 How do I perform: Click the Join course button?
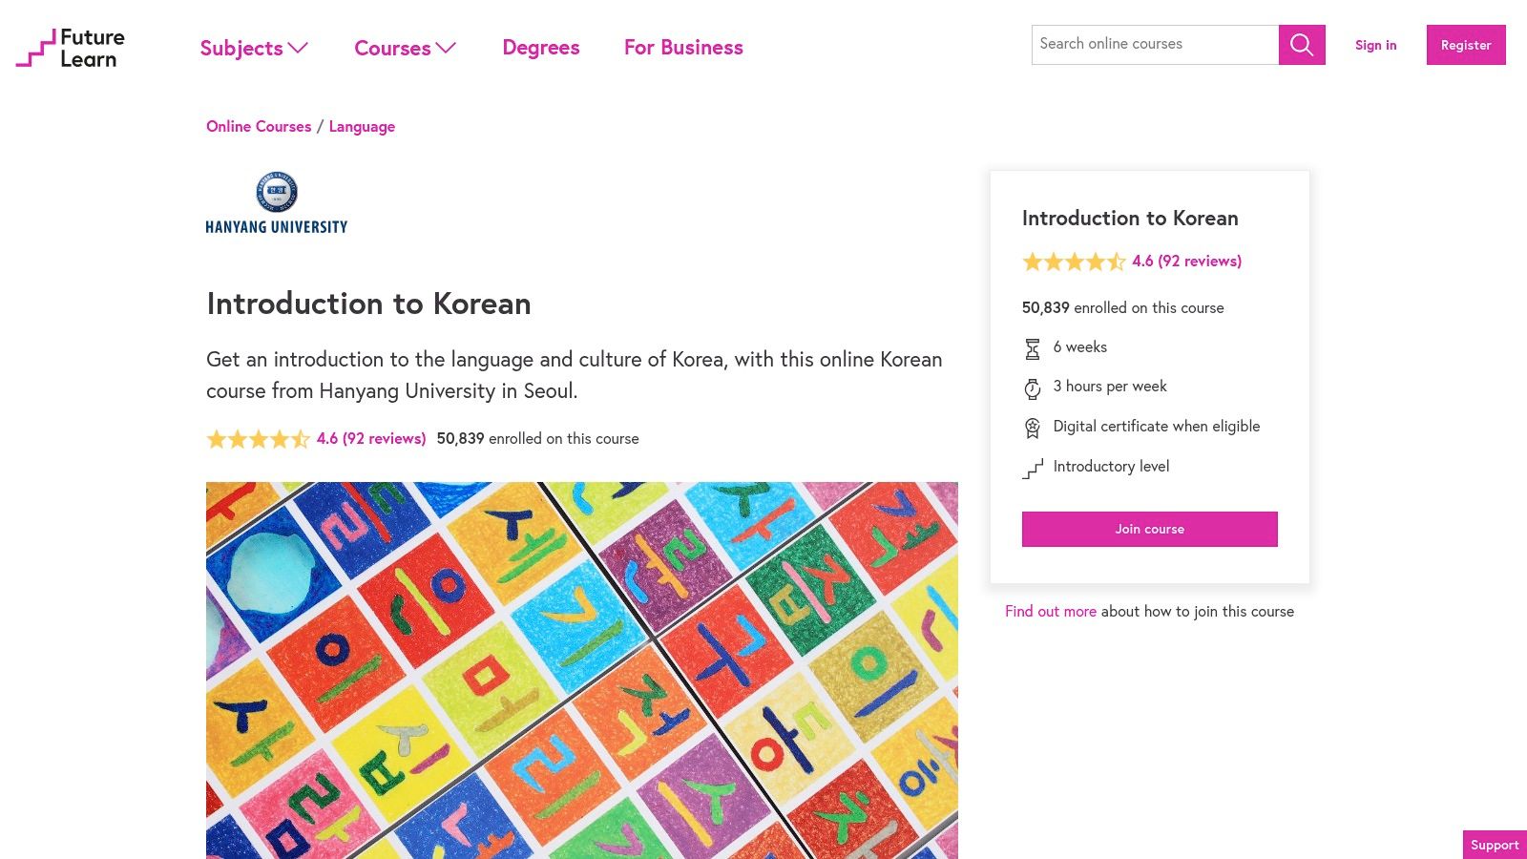pyautogui.click(x=1149, y=529)
